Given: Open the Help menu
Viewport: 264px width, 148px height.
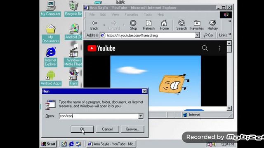Looking at the screenshot, I should [x=161, y=15].
